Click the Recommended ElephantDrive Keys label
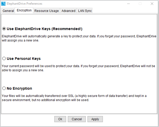The height and width of the screenshot is (127, 159). pyautogui.click(x=45, y=29)
